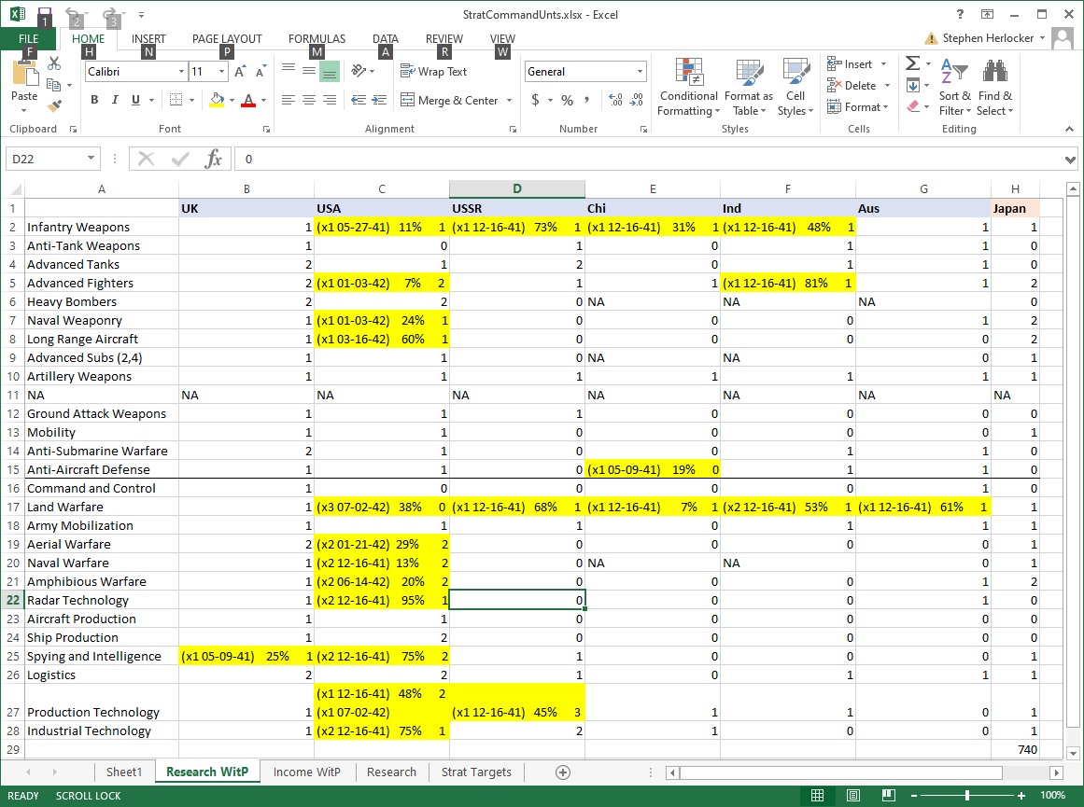Decrease font size with the small A icon

260,72
